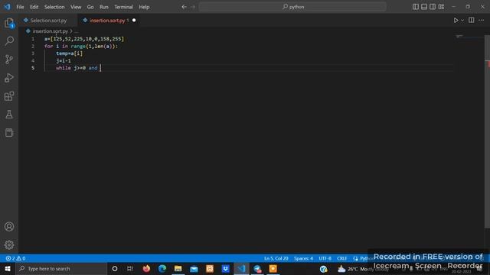Viewport: 490px width, 275px height.
Task: Click the editor vertical scrollbar
Action: point(487,131)
